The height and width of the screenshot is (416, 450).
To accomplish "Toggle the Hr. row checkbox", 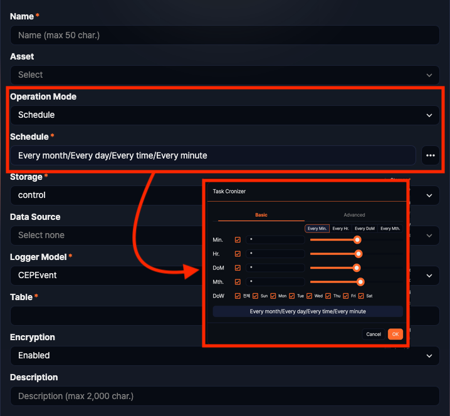I will (238, 254).
